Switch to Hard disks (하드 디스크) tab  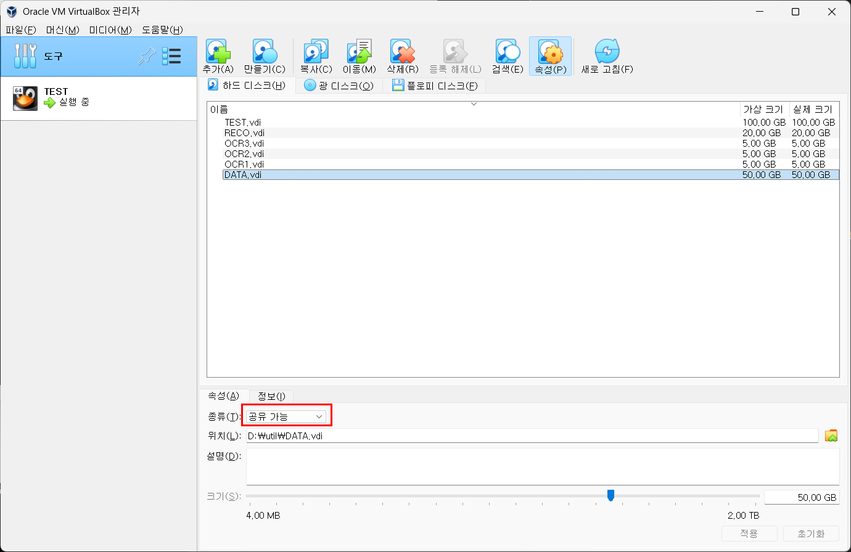click(x=247, y=85)
